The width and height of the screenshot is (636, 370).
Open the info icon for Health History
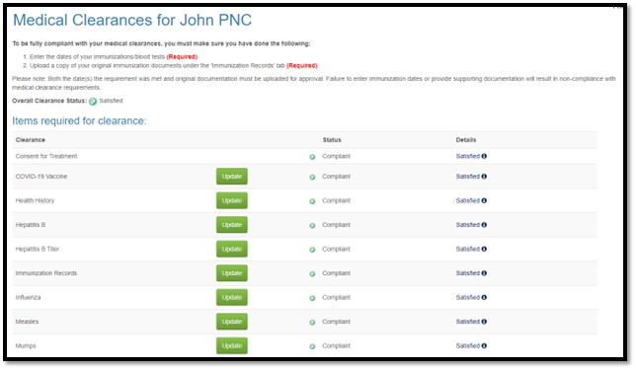pos(484,200)
